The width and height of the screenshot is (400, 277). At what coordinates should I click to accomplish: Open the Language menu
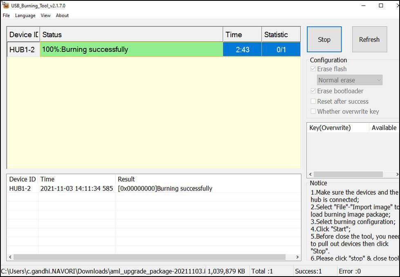tap(25, 15)
